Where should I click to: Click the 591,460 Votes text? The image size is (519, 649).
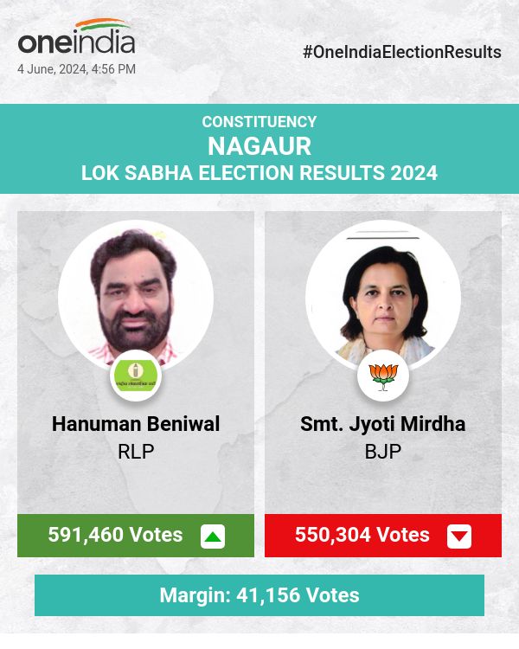click(x=115, y=535)
